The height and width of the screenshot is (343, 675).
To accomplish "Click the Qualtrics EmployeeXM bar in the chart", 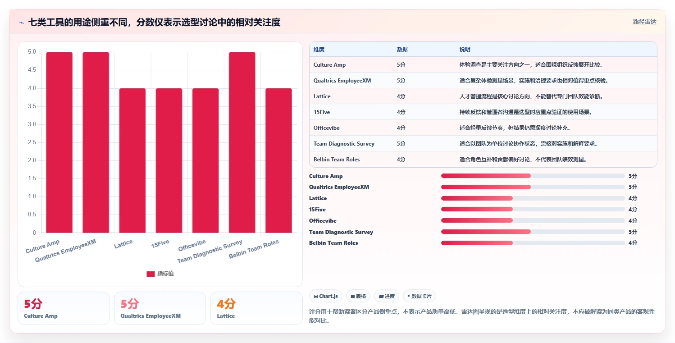I will point(96,142).
